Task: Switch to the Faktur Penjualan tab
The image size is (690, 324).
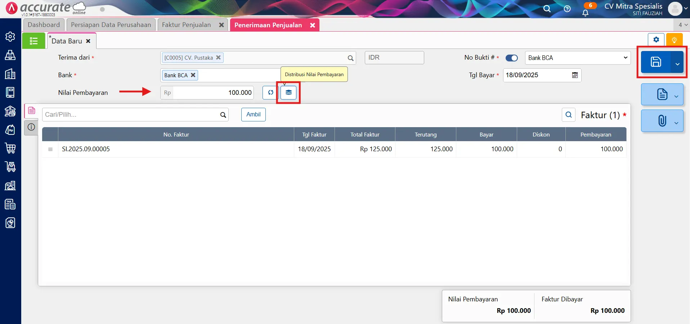Action: [x=186, y=25]
